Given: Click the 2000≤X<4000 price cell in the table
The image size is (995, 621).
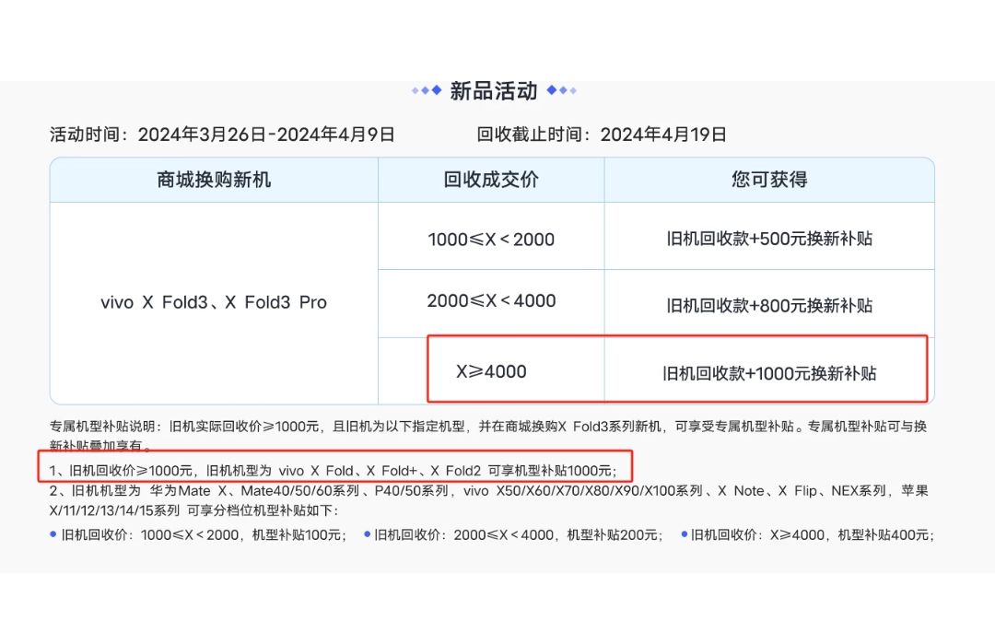Looking at the screenshot, I should [491, 301].
